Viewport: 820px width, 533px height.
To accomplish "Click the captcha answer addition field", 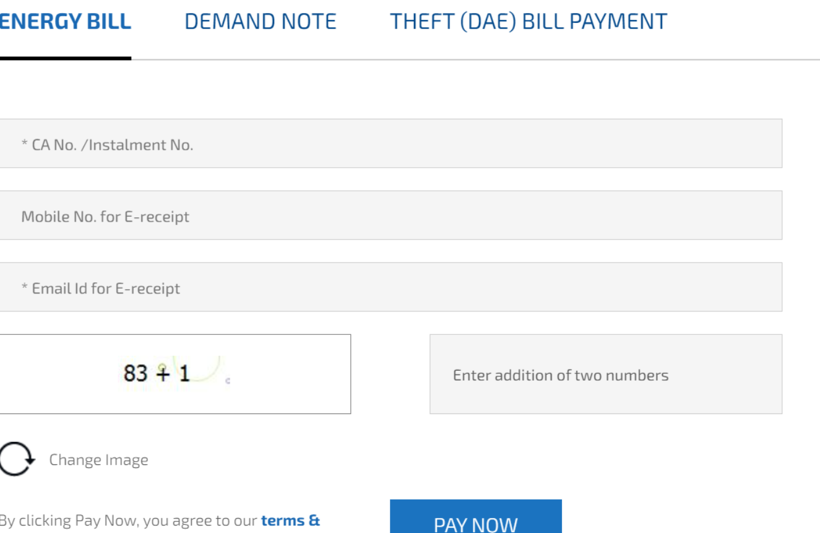I will point(605,375).
